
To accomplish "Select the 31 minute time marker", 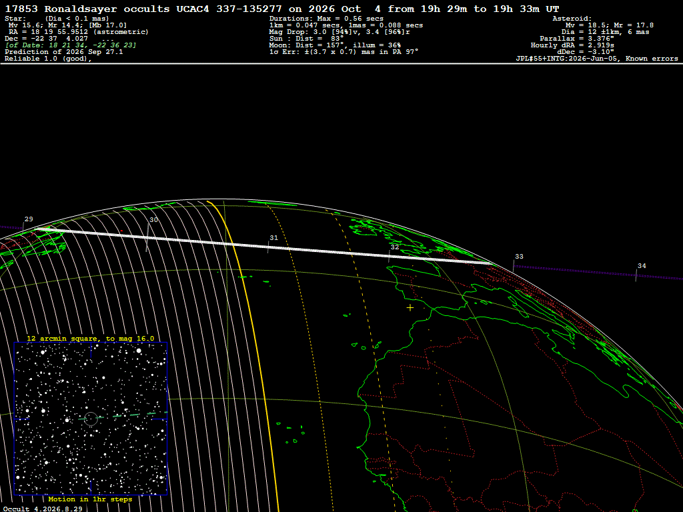I will click(273, 238).
